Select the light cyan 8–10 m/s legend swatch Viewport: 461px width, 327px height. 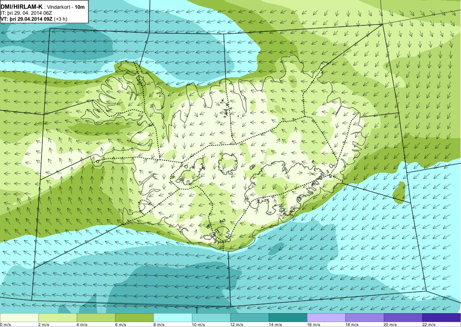[x=173, y=318]
